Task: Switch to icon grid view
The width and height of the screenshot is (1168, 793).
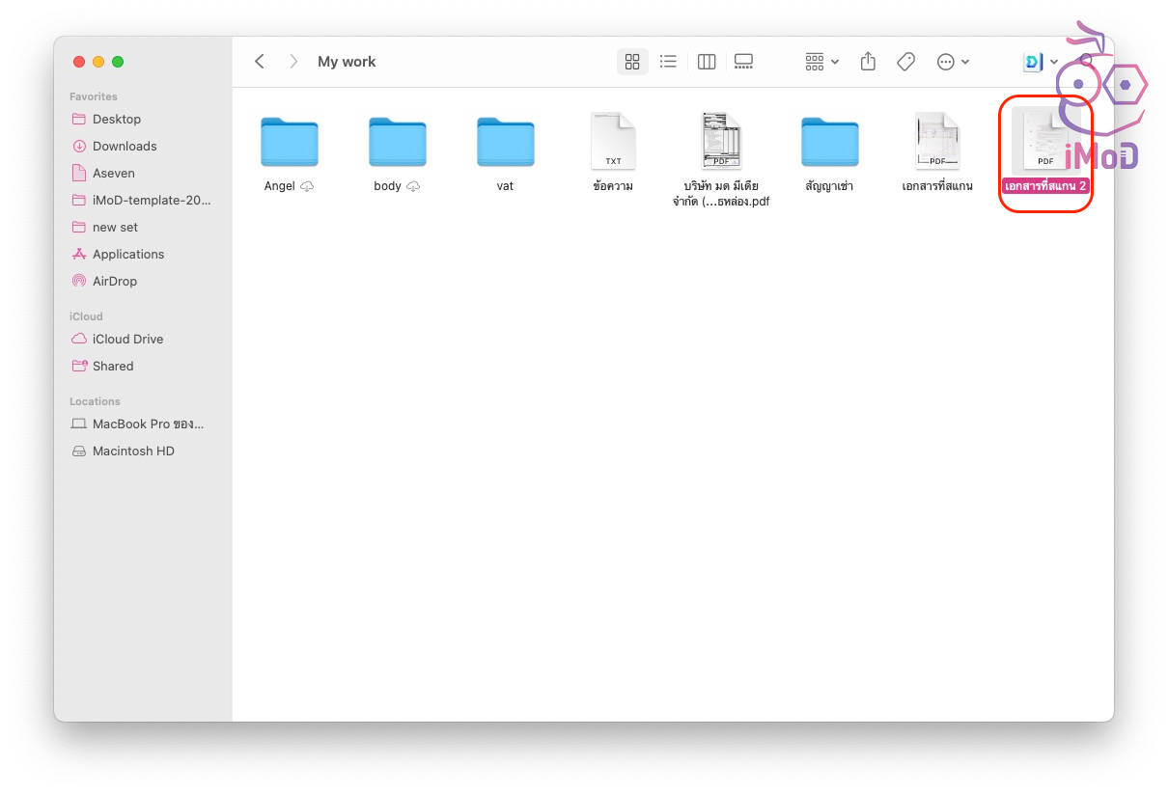Action: (x=632, y=62)
